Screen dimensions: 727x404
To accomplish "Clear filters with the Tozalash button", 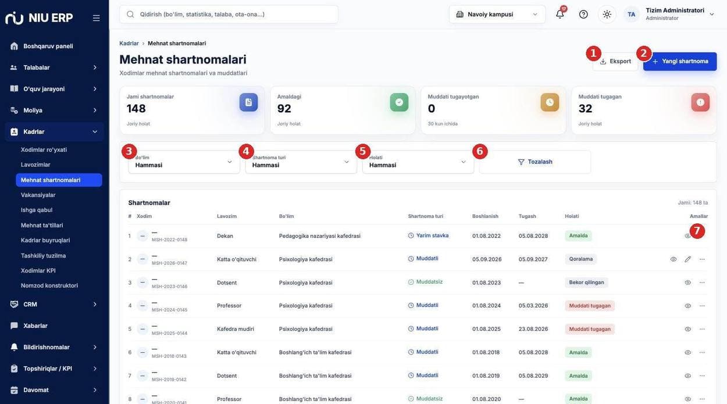I will pos(535,162).
